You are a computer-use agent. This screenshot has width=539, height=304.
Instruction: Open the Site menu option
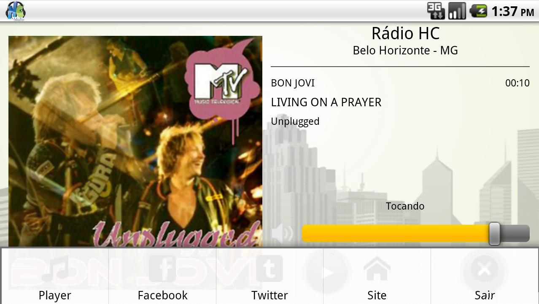click(x=377, y=276)
